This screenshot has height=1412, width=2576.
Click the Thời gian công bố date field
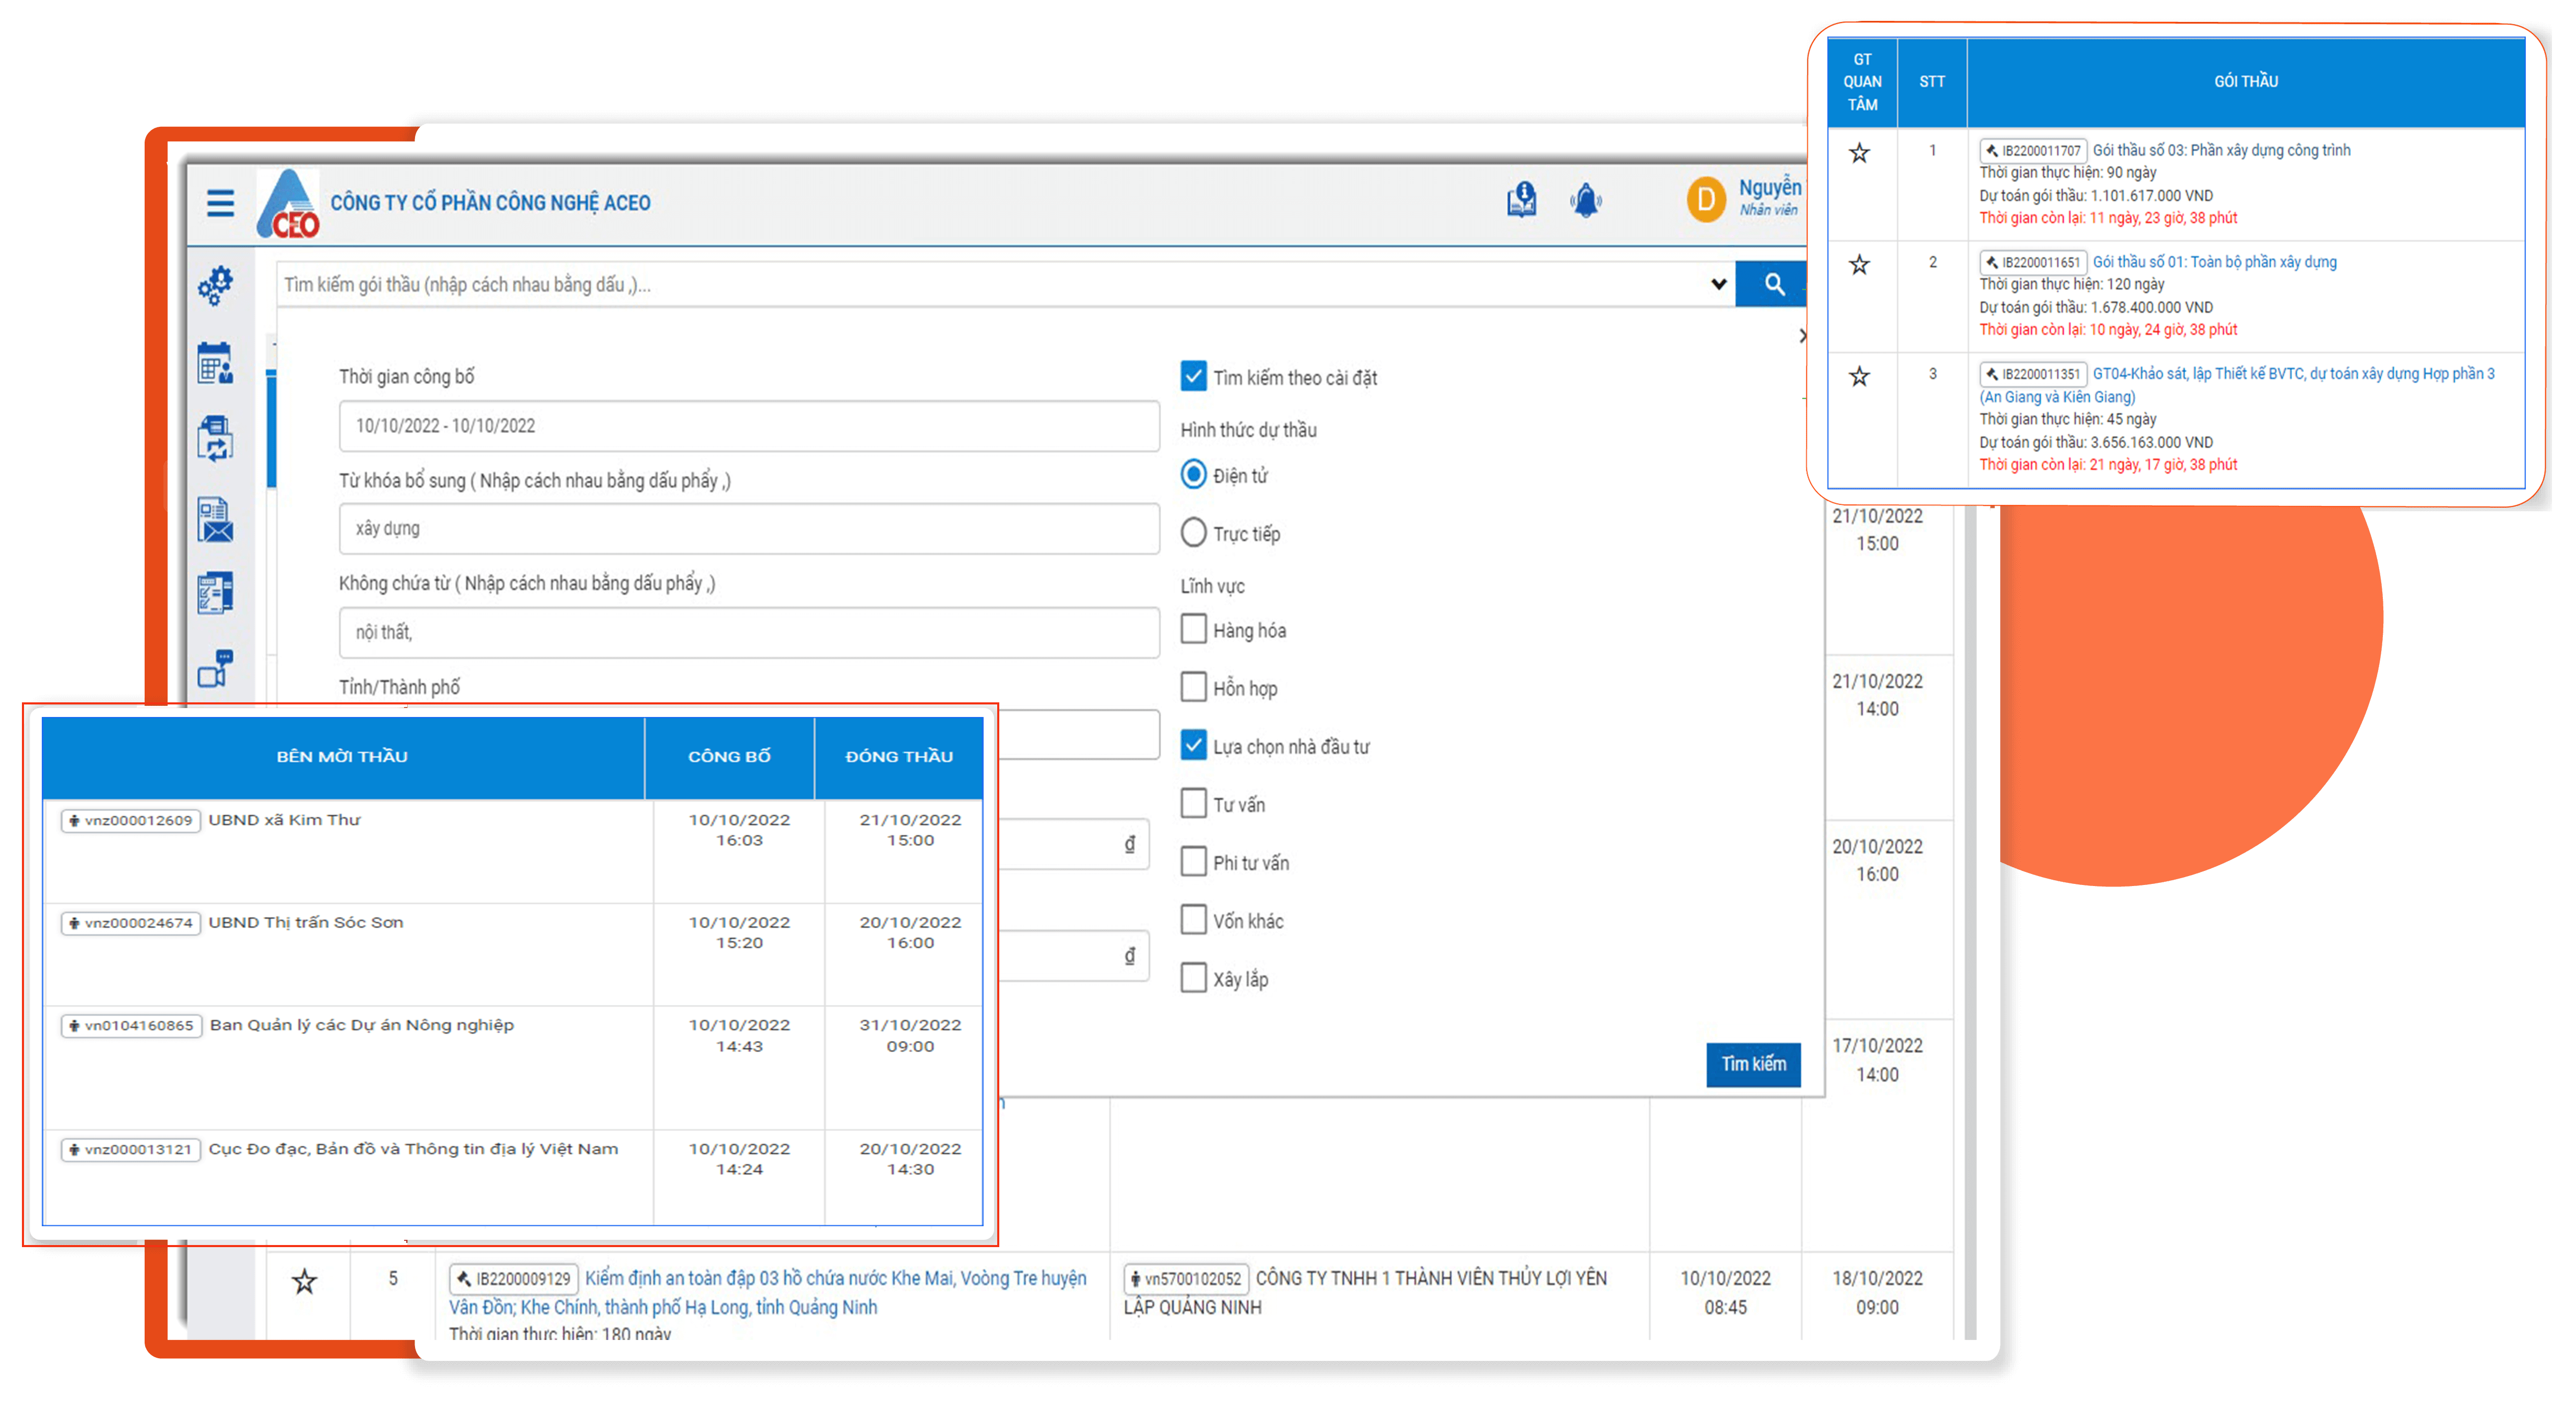click(749, 427)
